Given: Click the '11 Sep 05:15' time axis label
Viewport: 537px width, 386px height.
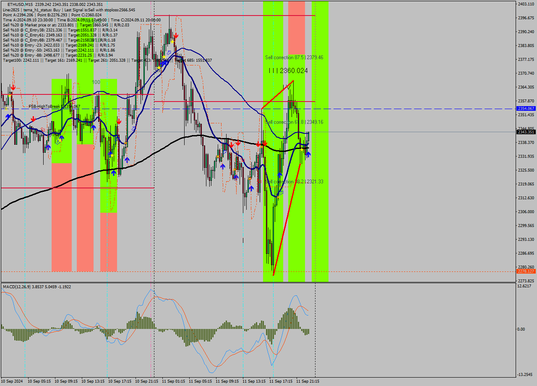Looking at the screenshot, I should (200, 381).
